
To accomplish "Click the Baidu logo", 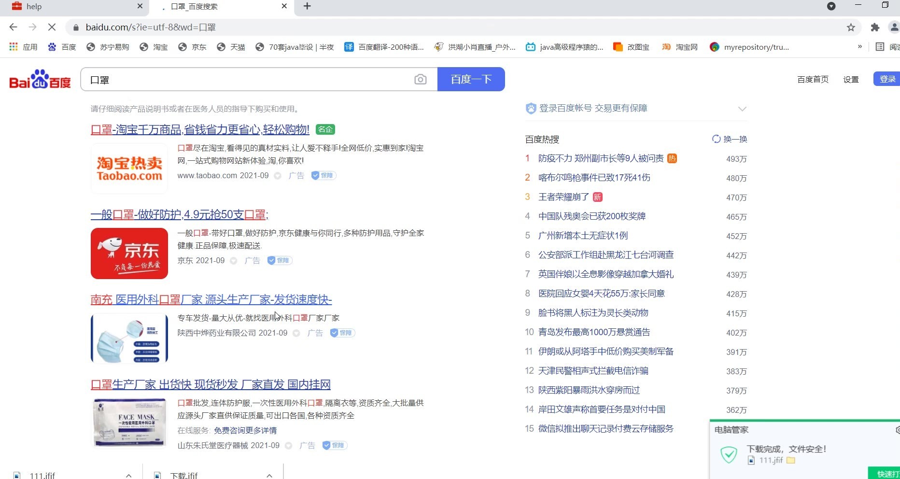I will (x=40, y=79).
